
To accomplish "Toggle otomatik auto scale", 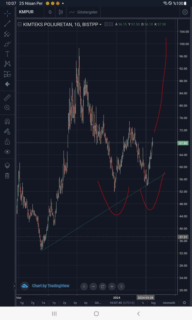I will point(169,303).
